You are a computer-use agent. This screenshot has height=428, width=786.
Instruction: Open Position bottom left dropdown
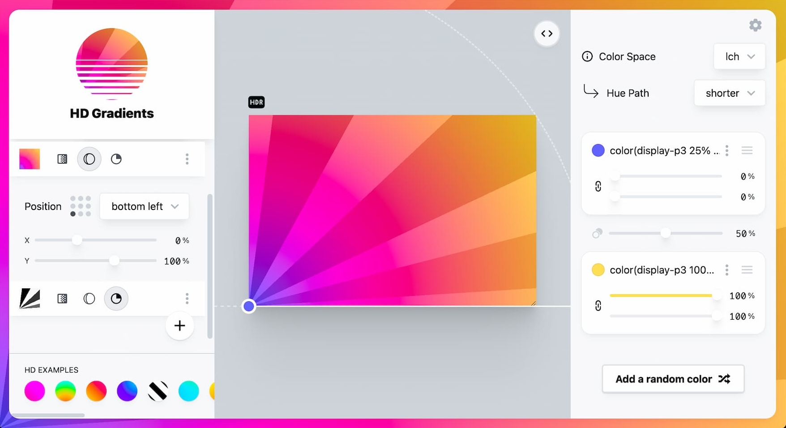coord(144,206)
